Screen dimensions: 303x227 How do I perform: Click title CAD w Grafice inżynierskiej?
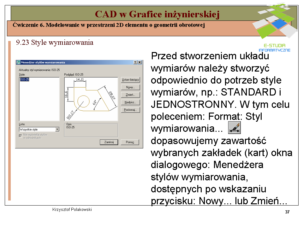(x=157, y=14)
